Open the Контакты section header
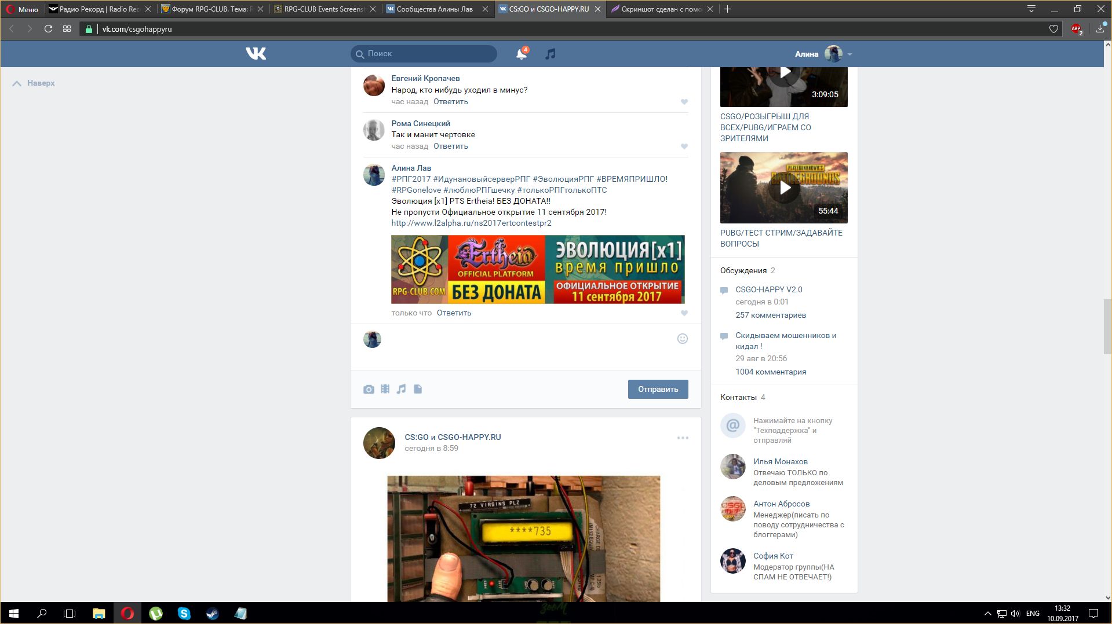 click(738, 397)
